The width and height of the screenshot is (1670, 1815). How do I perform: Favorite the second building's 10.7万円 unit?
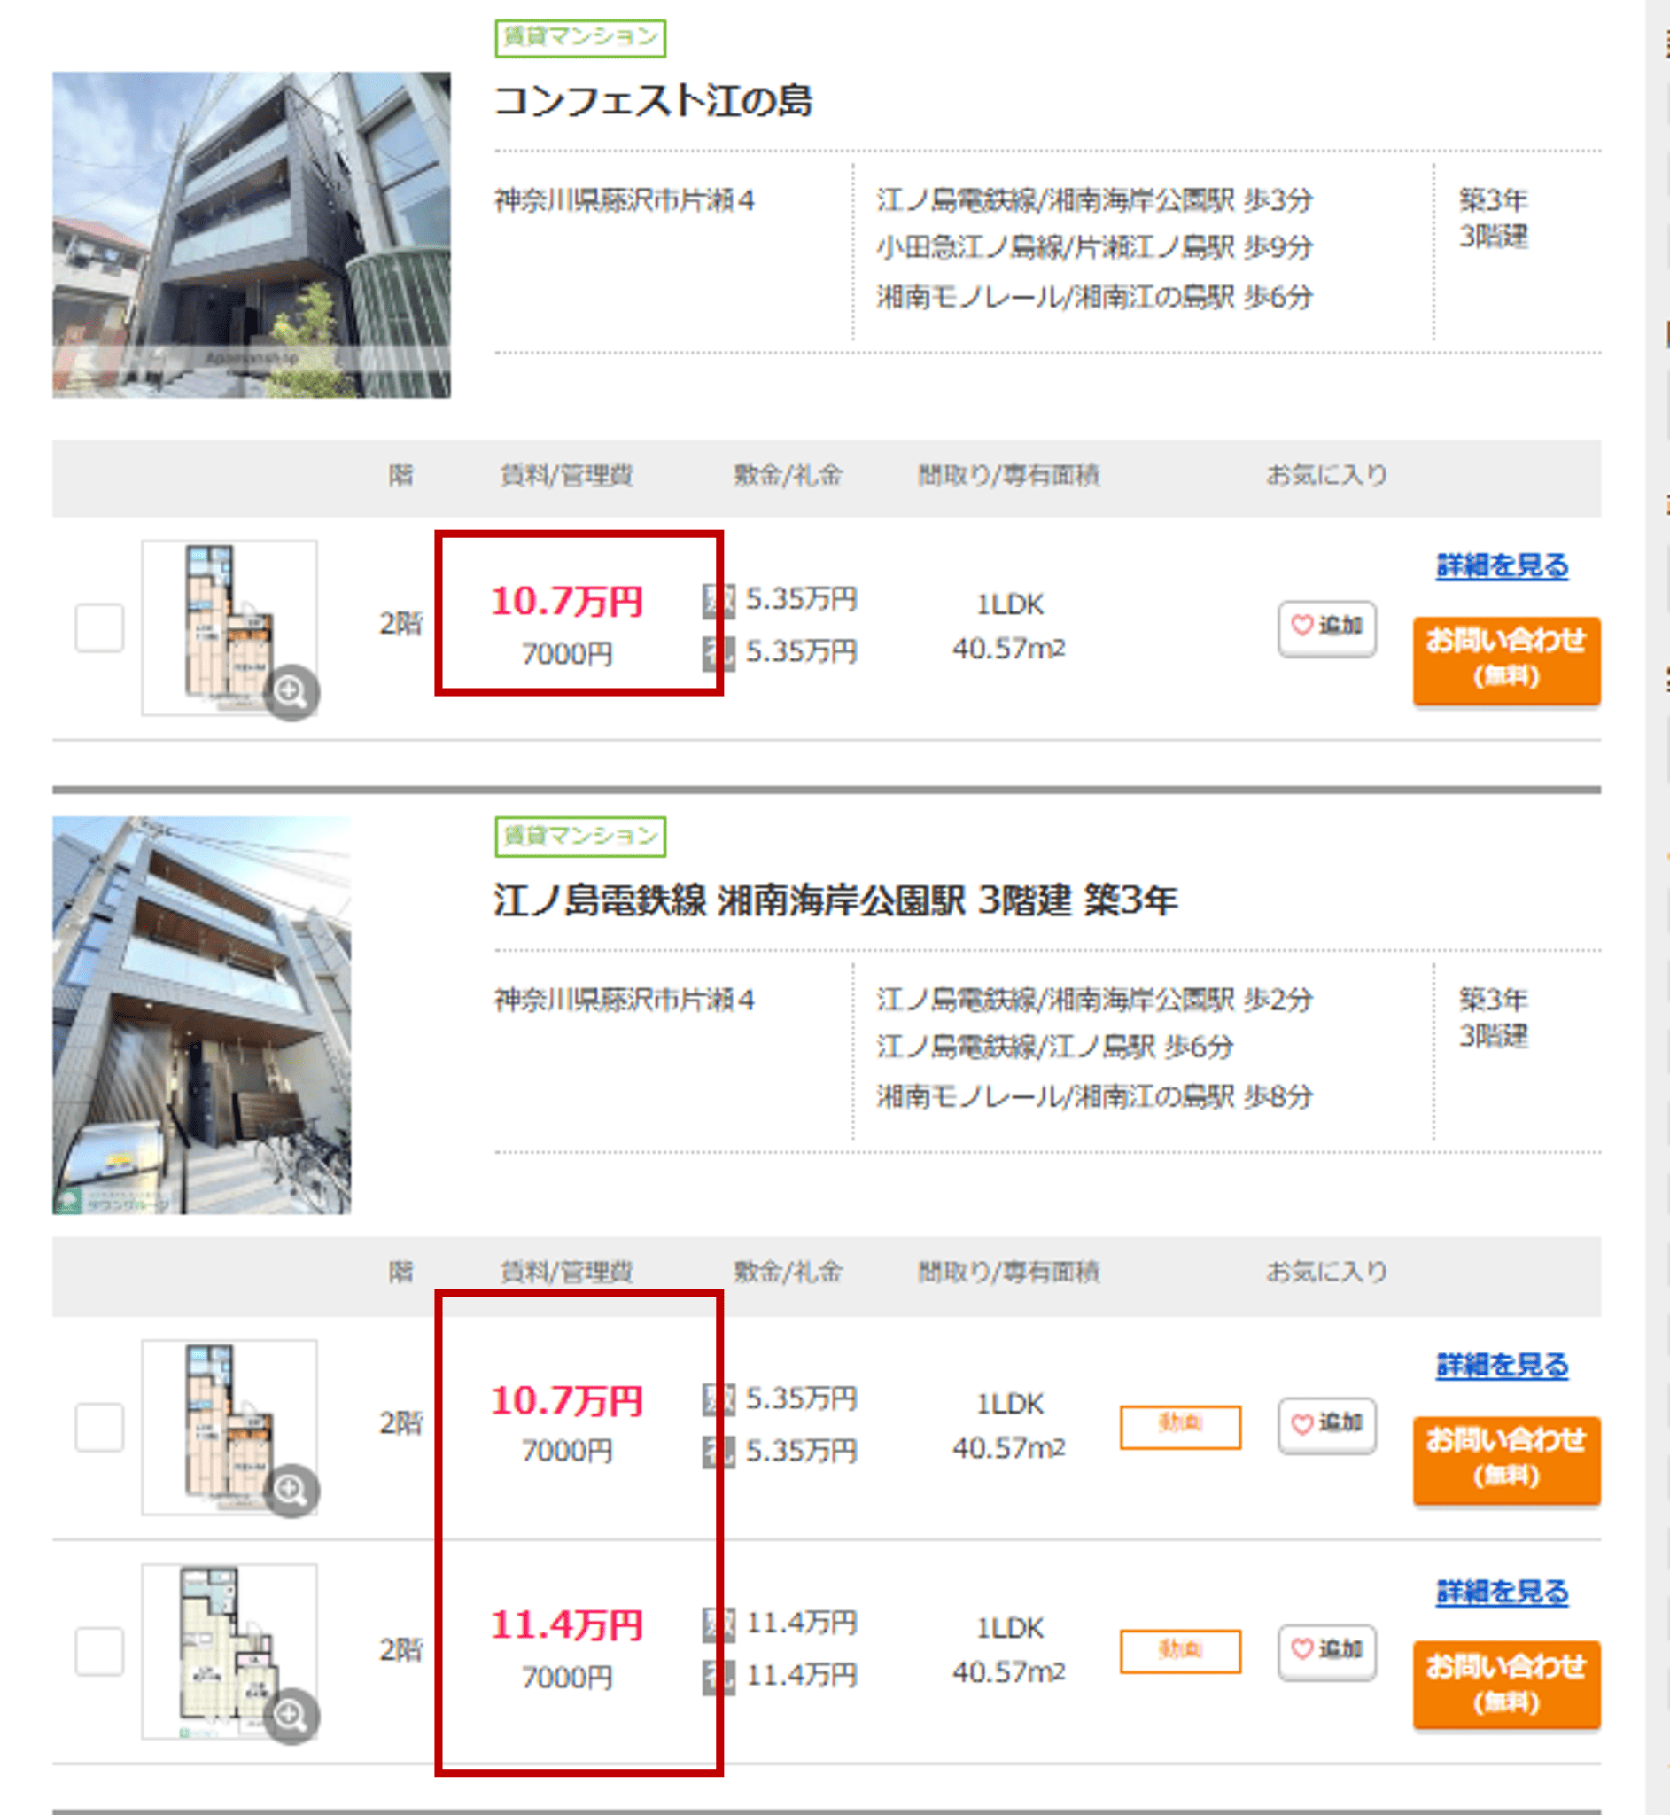[x=1326, y=1425]
